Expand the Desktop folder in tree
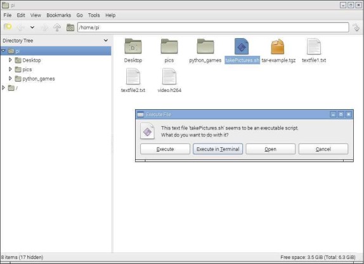Screen dimensions: 364x264 pyautogui.click(x=10, y=60)
